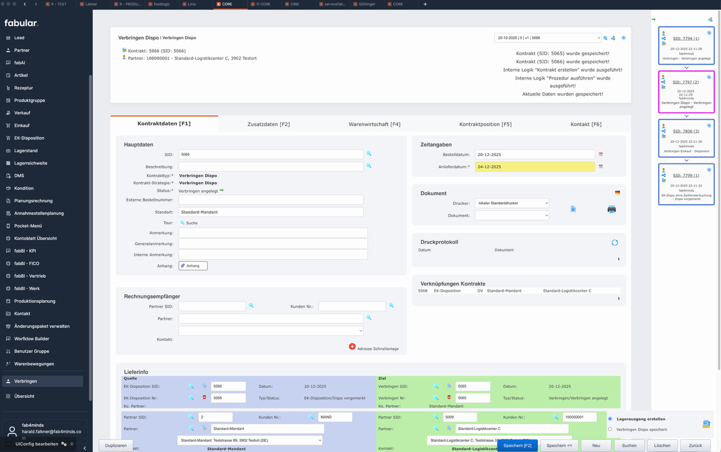Viewport: 721px width, 452px height.
Task: Click the green status arrow after Verbringen angelegt
Action: (x=222, y=191)
